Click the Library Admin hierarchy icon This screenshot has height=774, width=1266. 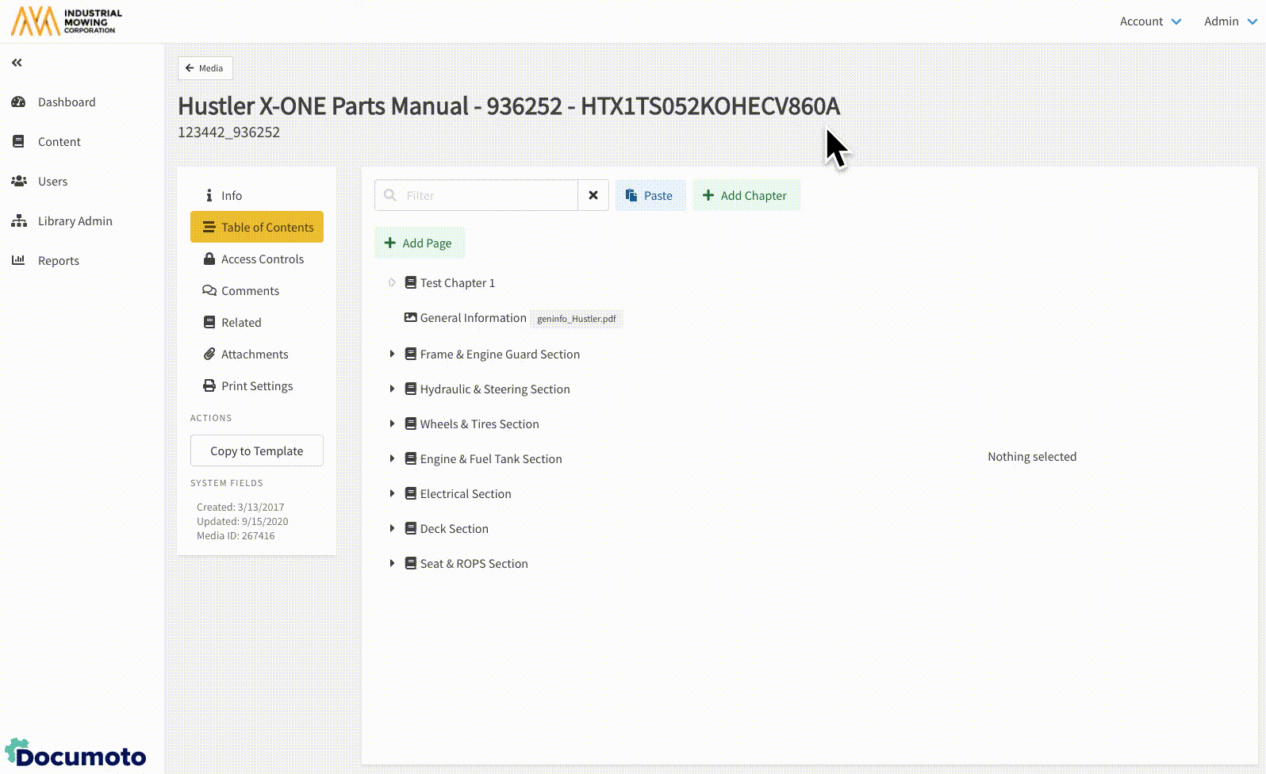click(18, 221)
